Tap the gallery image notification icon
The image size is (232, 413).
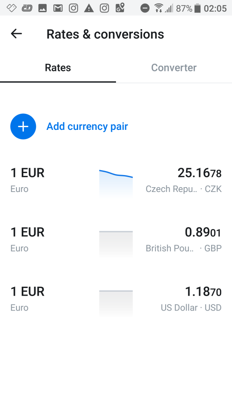42,8
